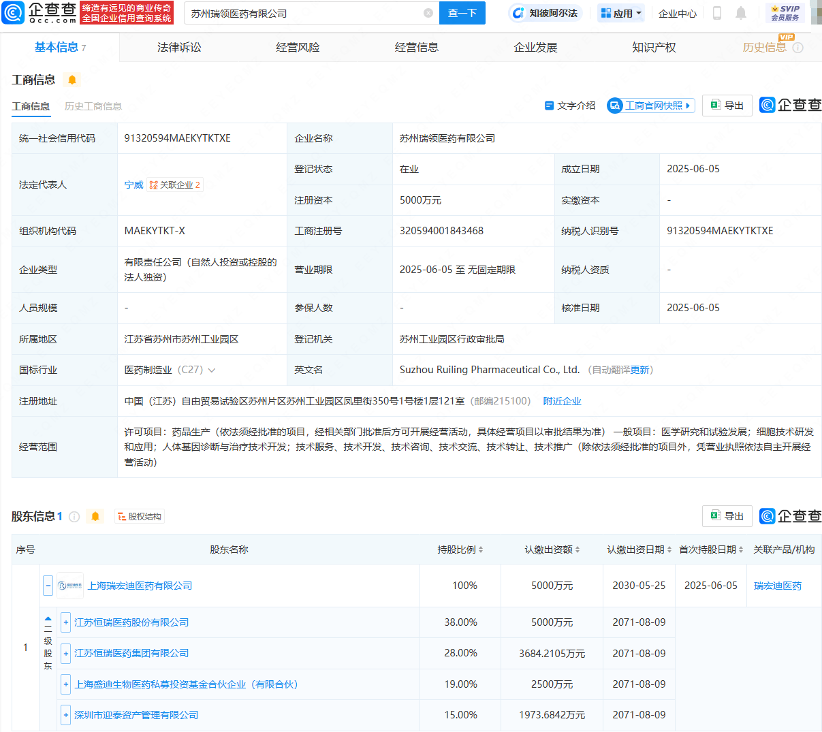Open 上海瑞宏迪医药有限公司 shareholder link
The image size is (822, 732).
(x=140, y=586)
